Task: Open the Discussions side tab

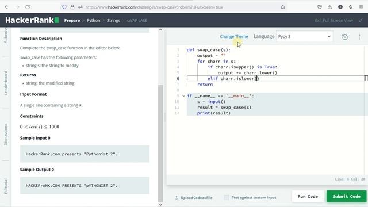Action: [6, 135]
